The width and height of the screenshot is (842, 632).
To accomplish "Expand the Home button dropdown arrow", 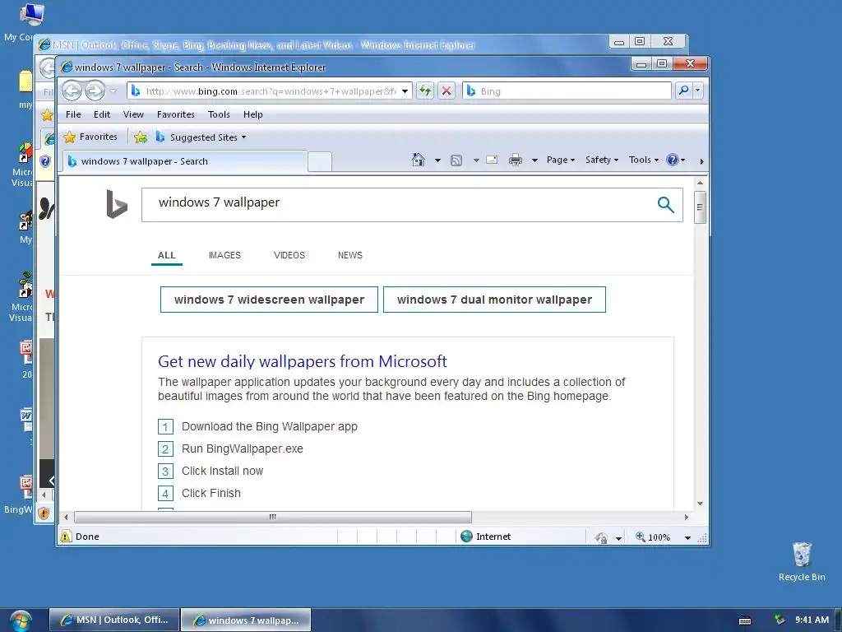I will coord(437,160).
